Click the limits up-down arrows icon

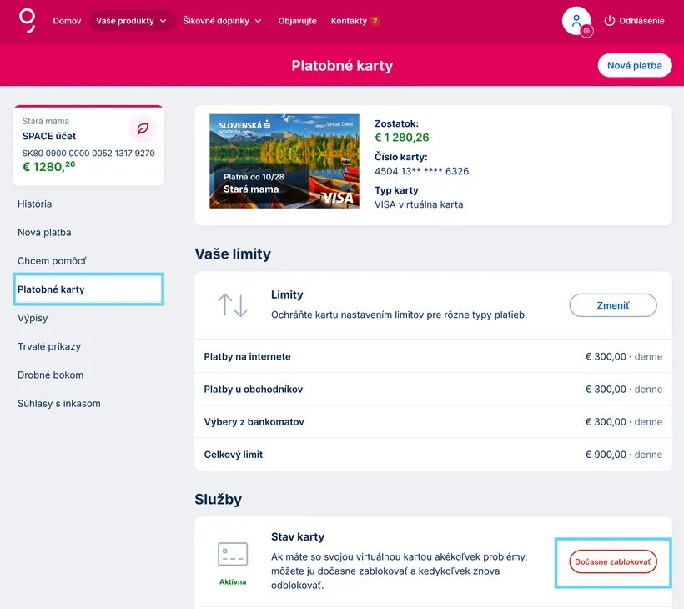(233, 305)
